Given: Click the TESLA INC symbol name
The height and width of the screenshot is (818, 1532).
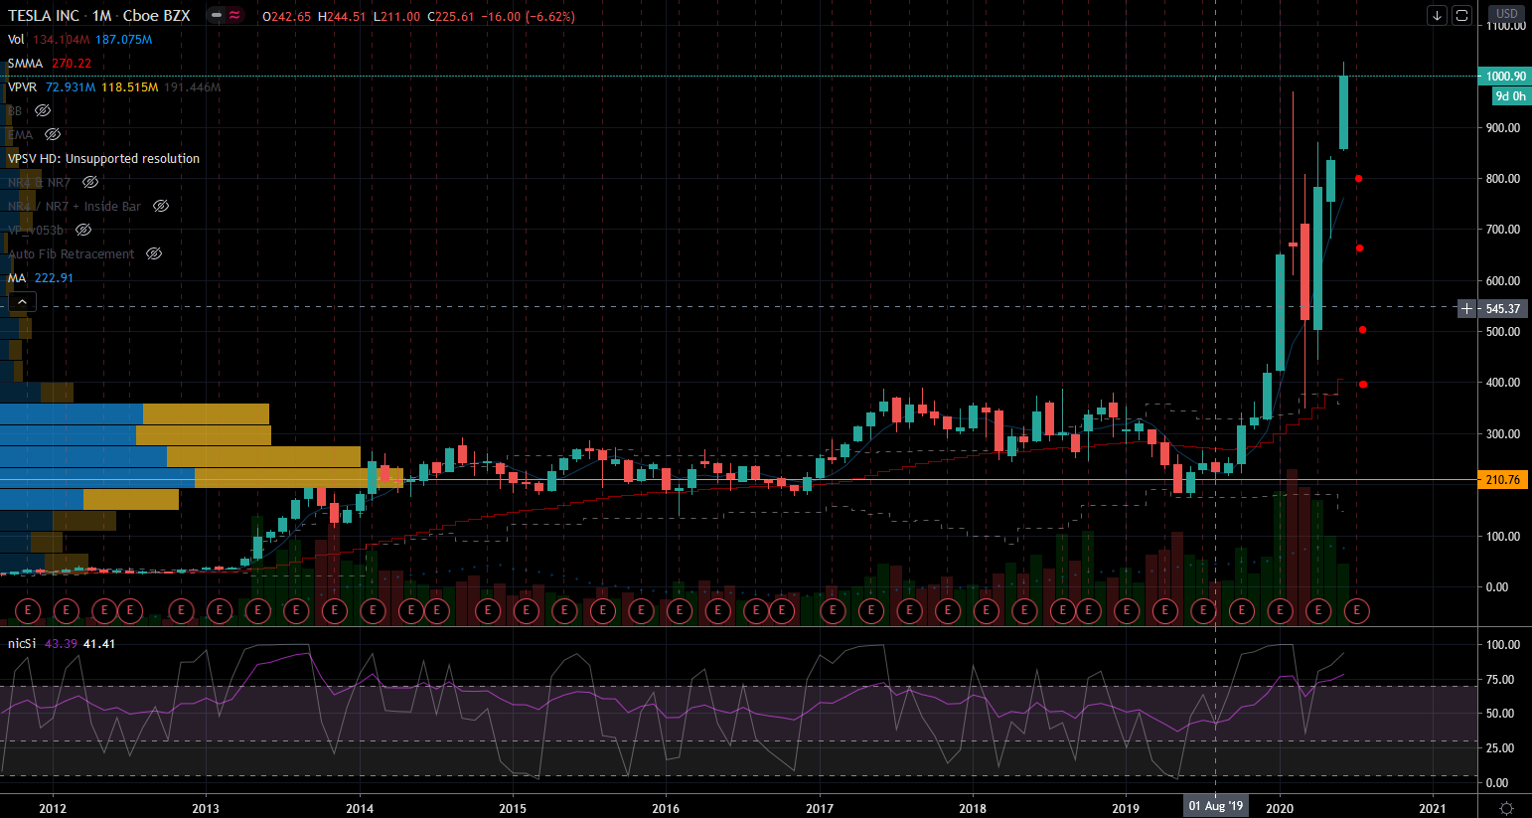Looking at the screenshot, I should coord(44,16).
